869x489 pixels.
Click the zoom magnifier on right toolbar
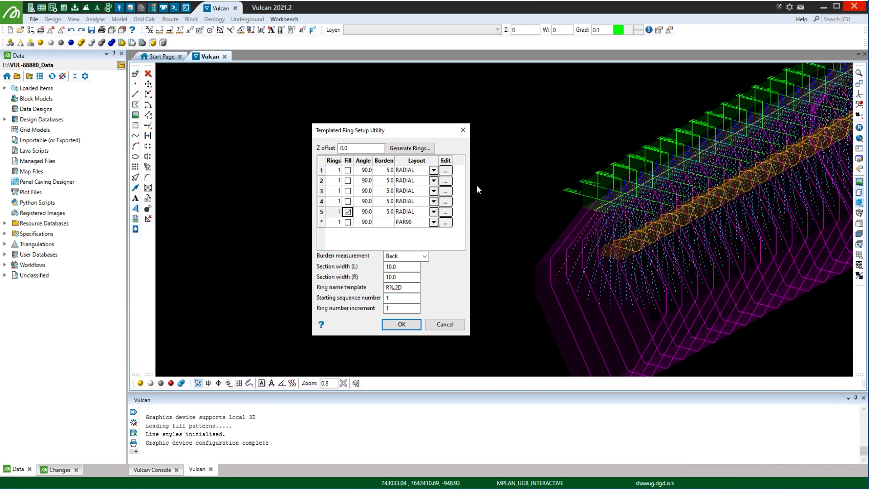pyautogui.click(x=859, y=73)
